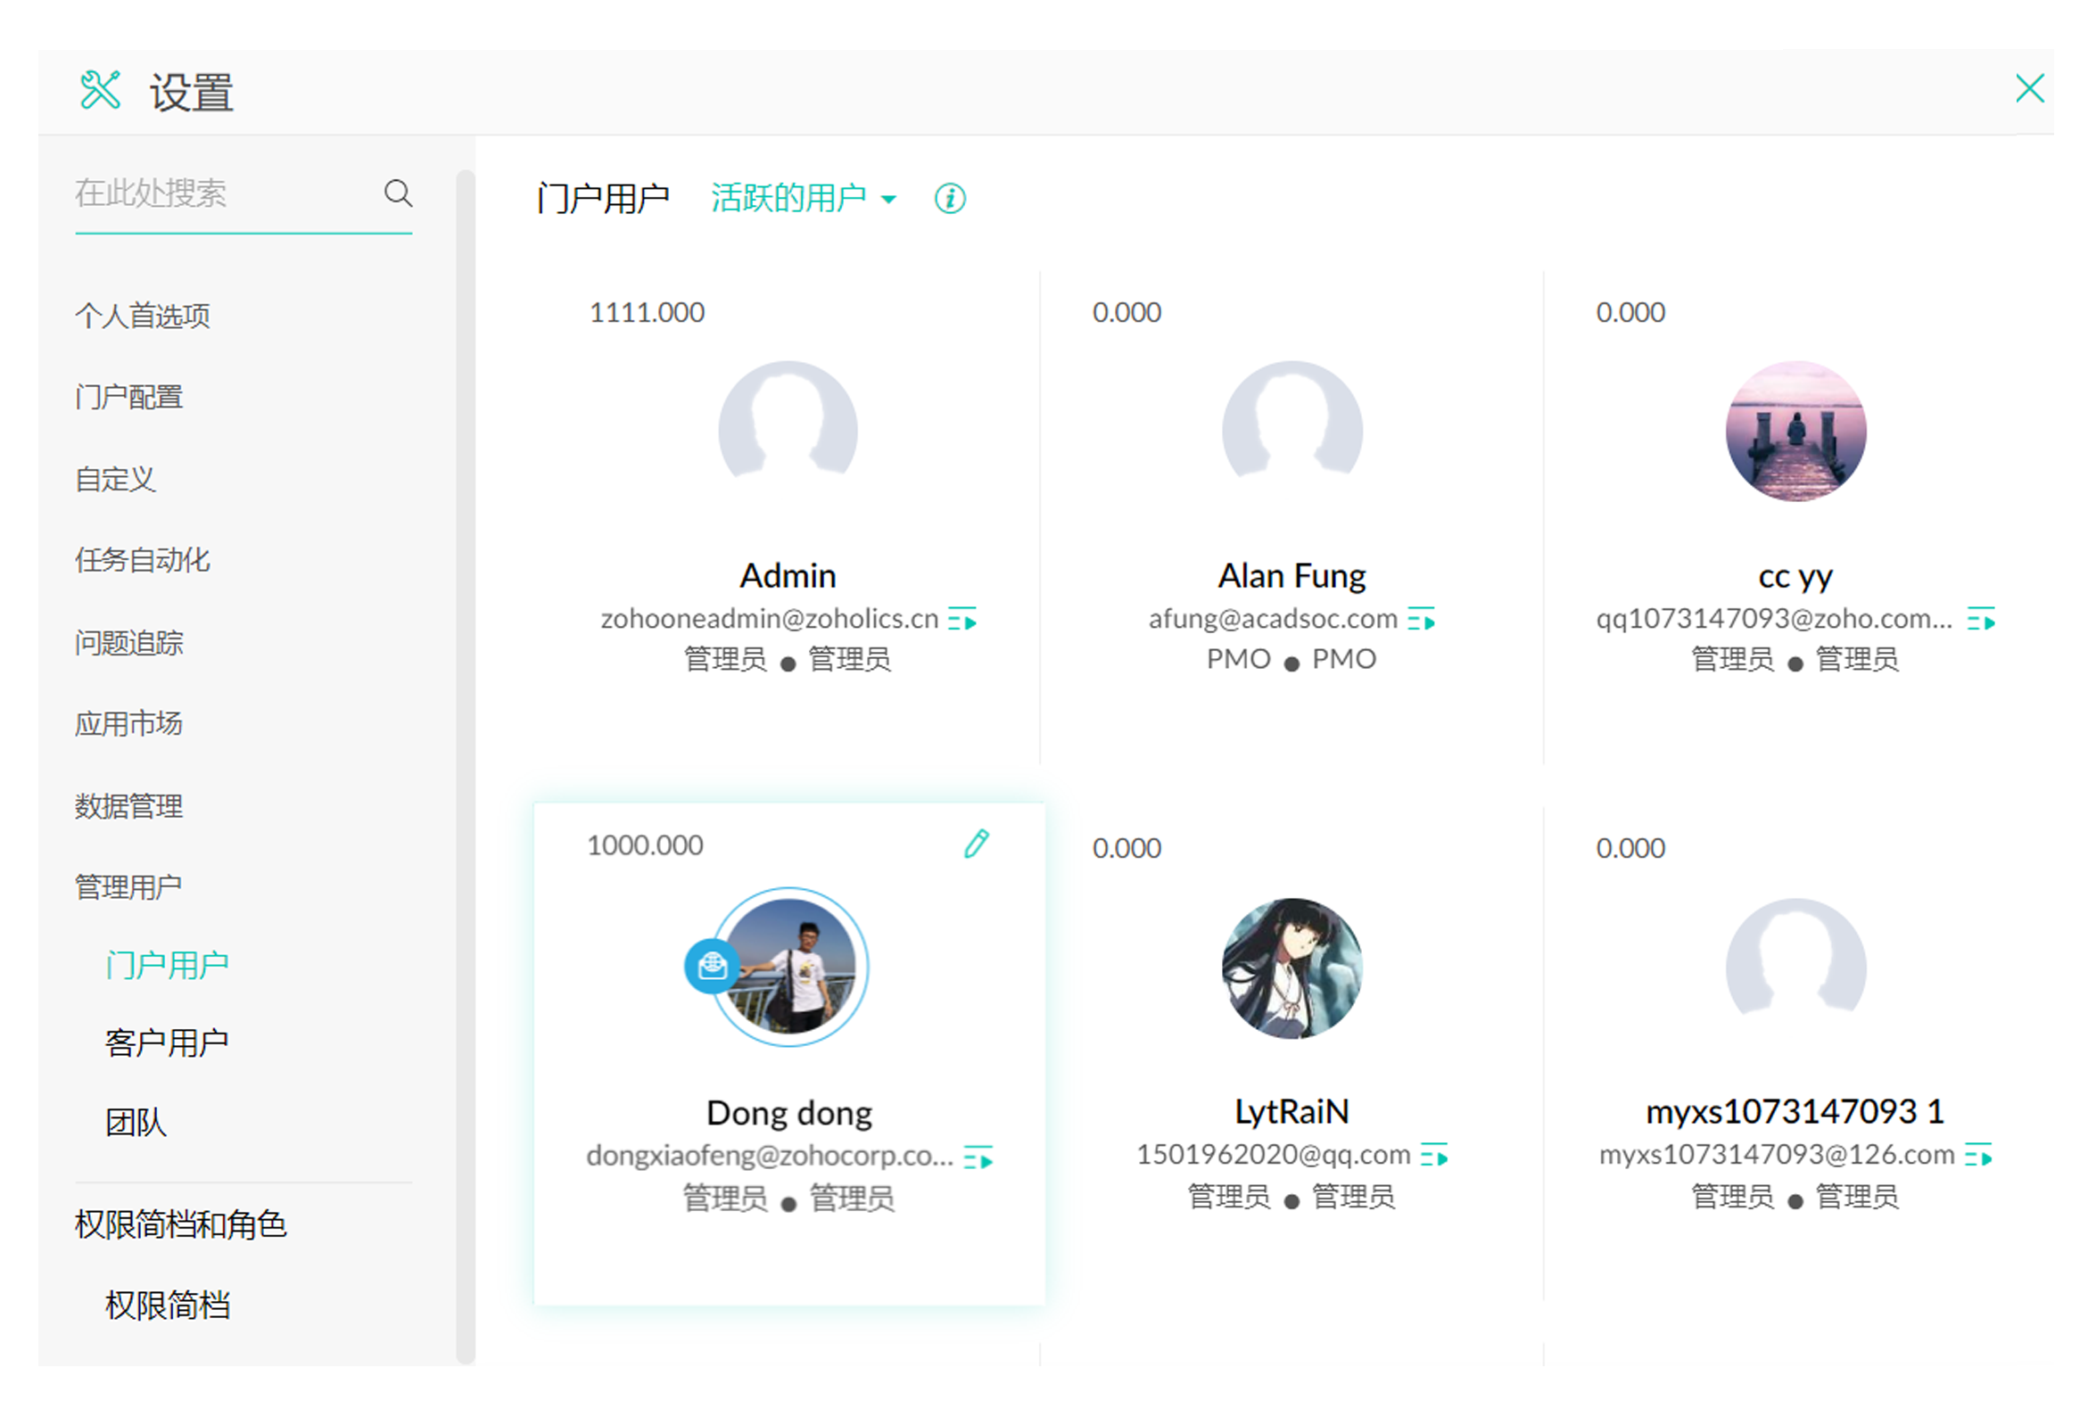Screen dimensions: 2096x1417
Task: Open the 团队 sidebar item
Action: tap(136, 1123)
